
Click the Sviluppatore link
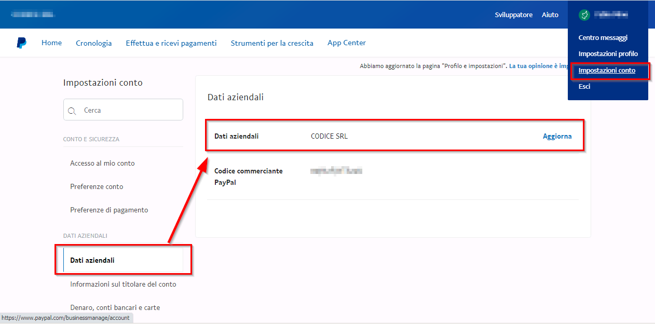tap(514, 15)
